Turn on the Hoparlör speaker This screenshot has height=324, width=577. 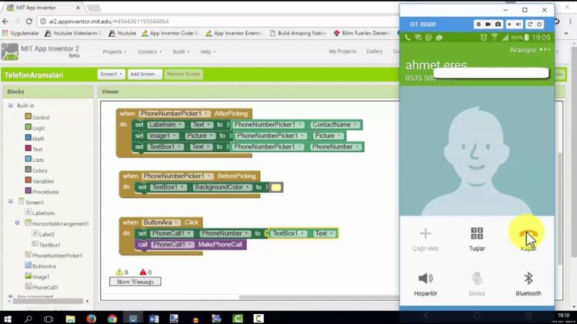click(425, 279)
